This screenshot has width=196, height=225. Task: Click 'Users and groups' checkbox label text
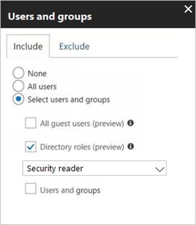pos(70,190)
